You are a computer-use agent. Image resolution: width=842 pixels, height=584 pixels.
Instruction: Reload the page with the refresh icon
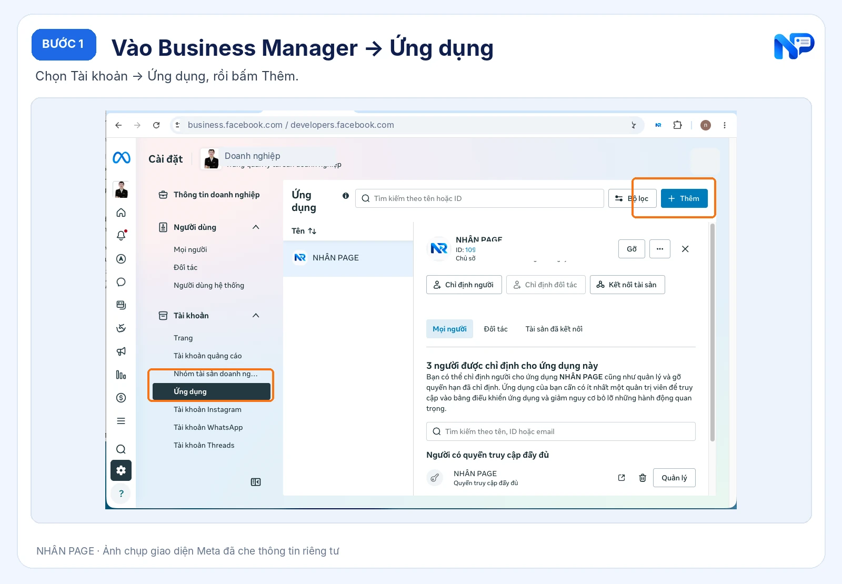(156, 125)
